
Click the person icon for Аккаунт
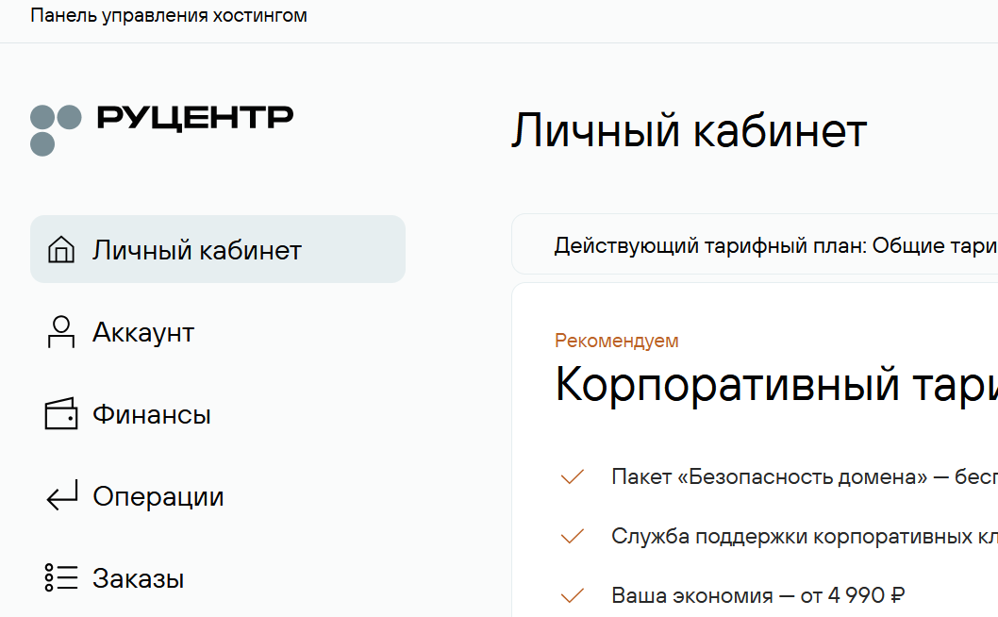click(61, 332)
